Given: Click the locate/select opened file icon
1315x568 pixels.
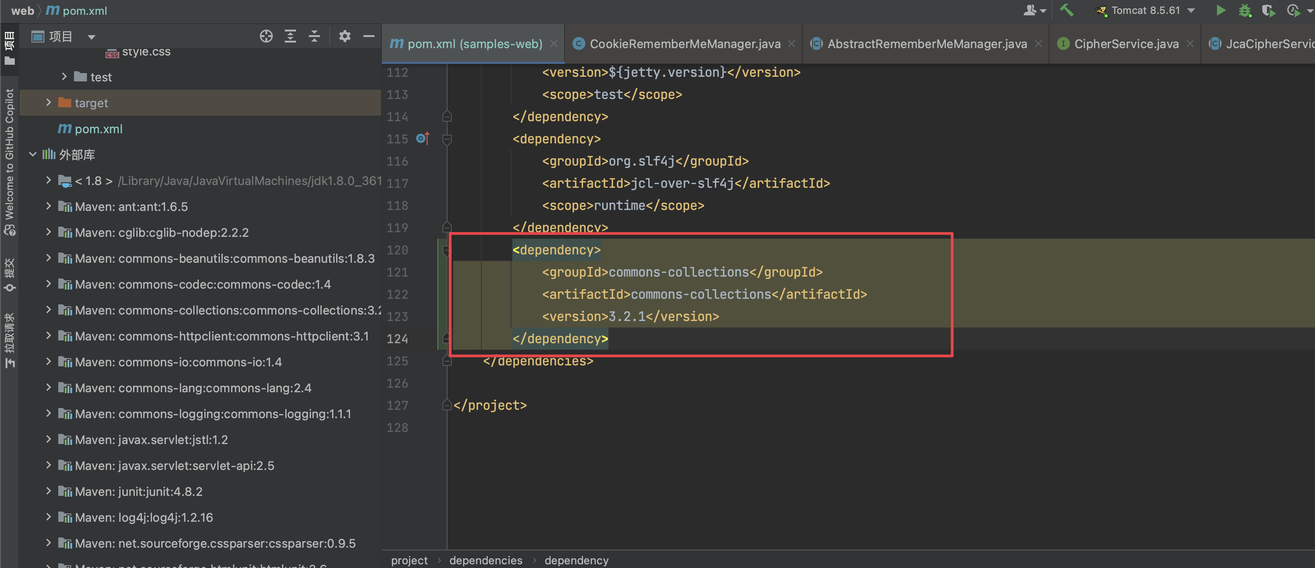Looking at the screenshot, I should pos(266,36).
